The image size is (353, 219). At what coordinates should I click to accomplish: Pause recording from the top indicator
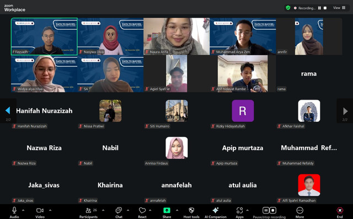[319, 8]
